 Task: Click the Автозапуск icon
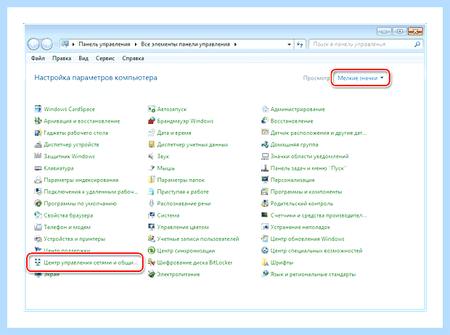pyautogui.click(x=151, y=109)
